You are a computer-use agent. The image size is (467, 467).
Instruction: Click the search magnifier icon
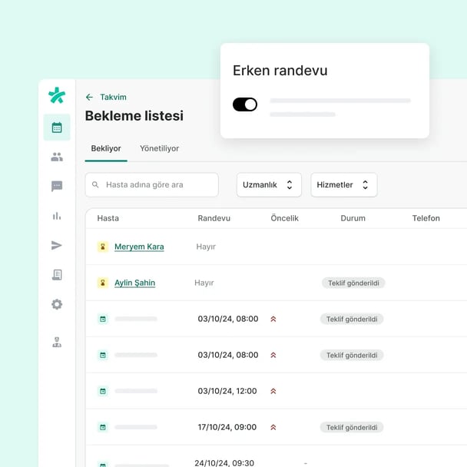coord(95,184)
